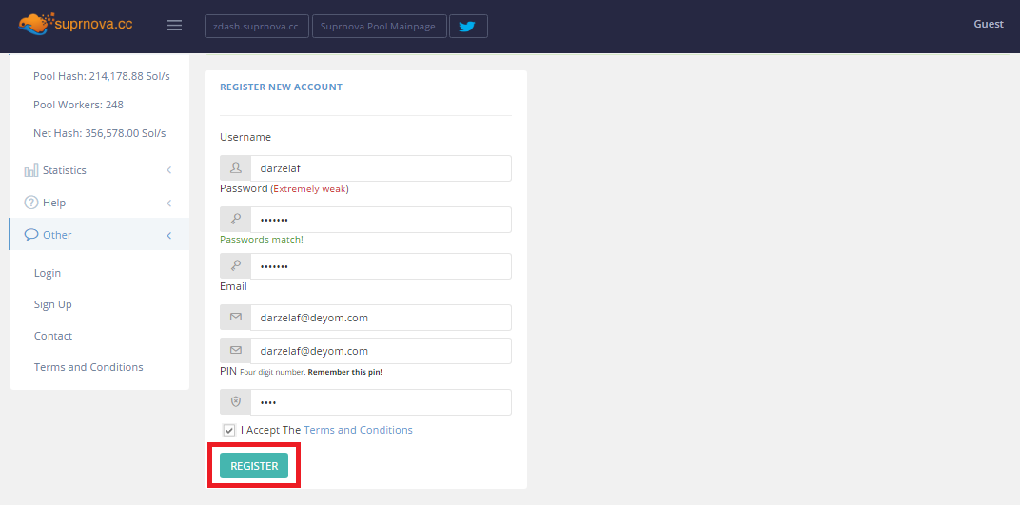Screen dimensions: 1020x505
Task: Open the Contact page link
Action: coord(53,336)
